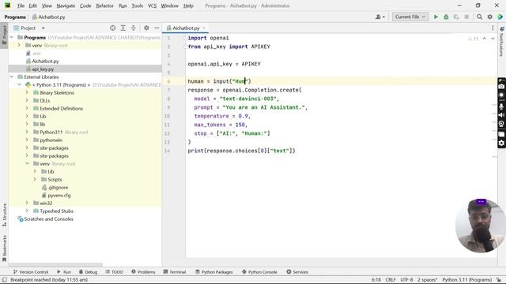
Task: Go to next highlighted error arrow
Action: (x=493, y=39)
